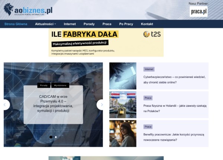
Task: Click the t2s logo in banner
Action: pyautogui.click(x=151, y=34)
